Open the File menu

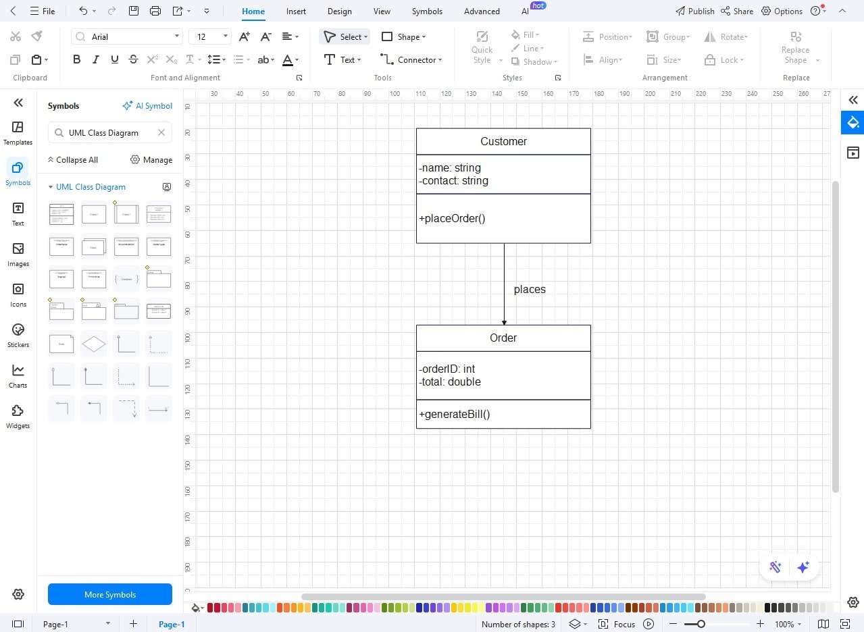point(43,11)
